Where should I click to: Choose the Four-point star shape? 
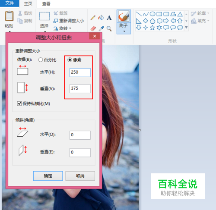[x=146, y=28]
